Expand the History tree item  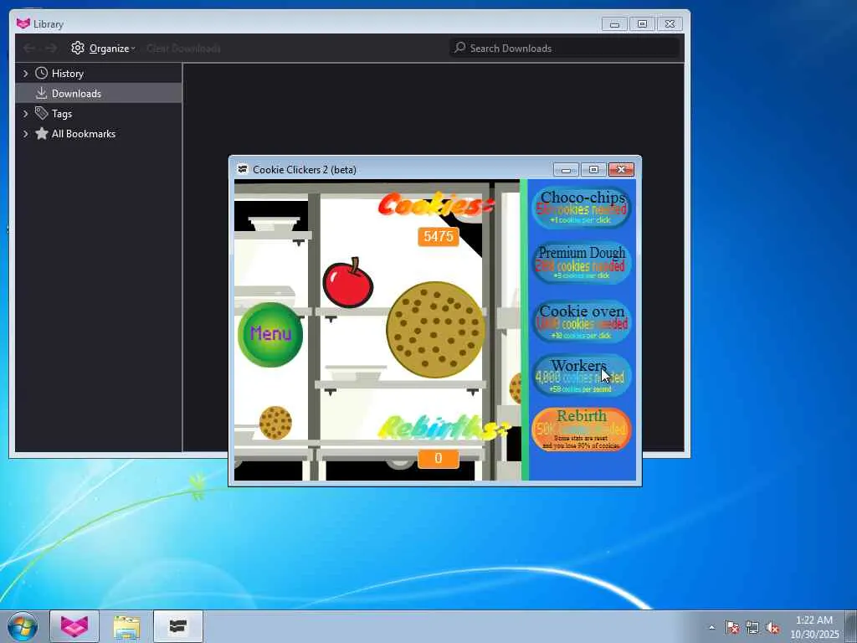pyautogui.click(x=25, y=74)
